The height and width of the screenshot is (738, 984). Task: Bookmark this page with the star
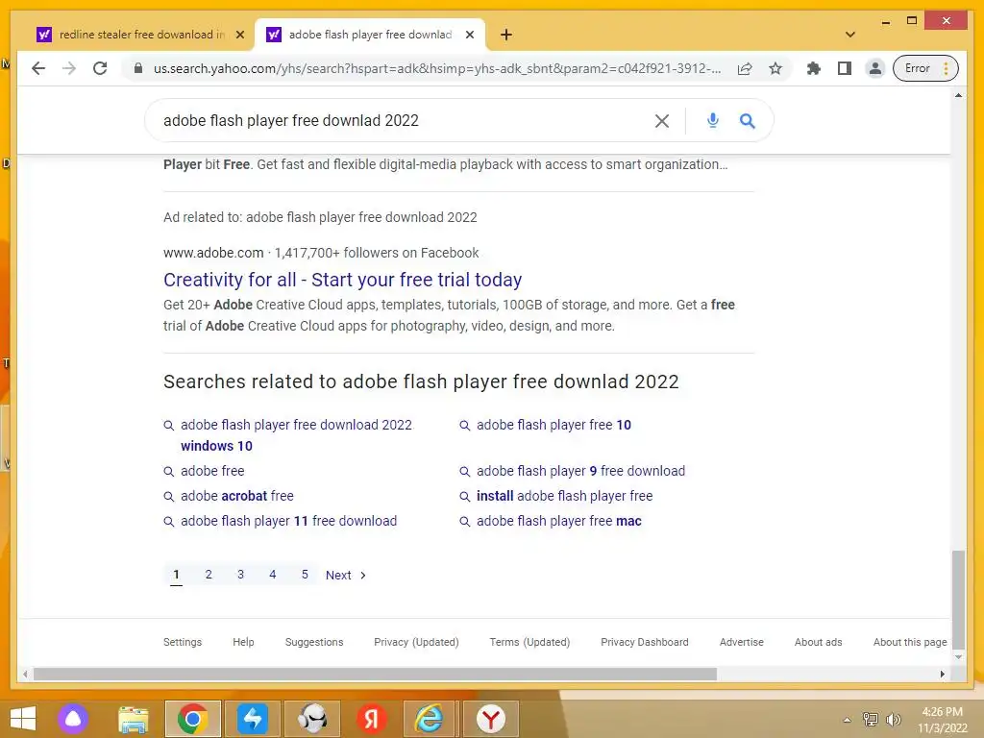tap(775, 68)
